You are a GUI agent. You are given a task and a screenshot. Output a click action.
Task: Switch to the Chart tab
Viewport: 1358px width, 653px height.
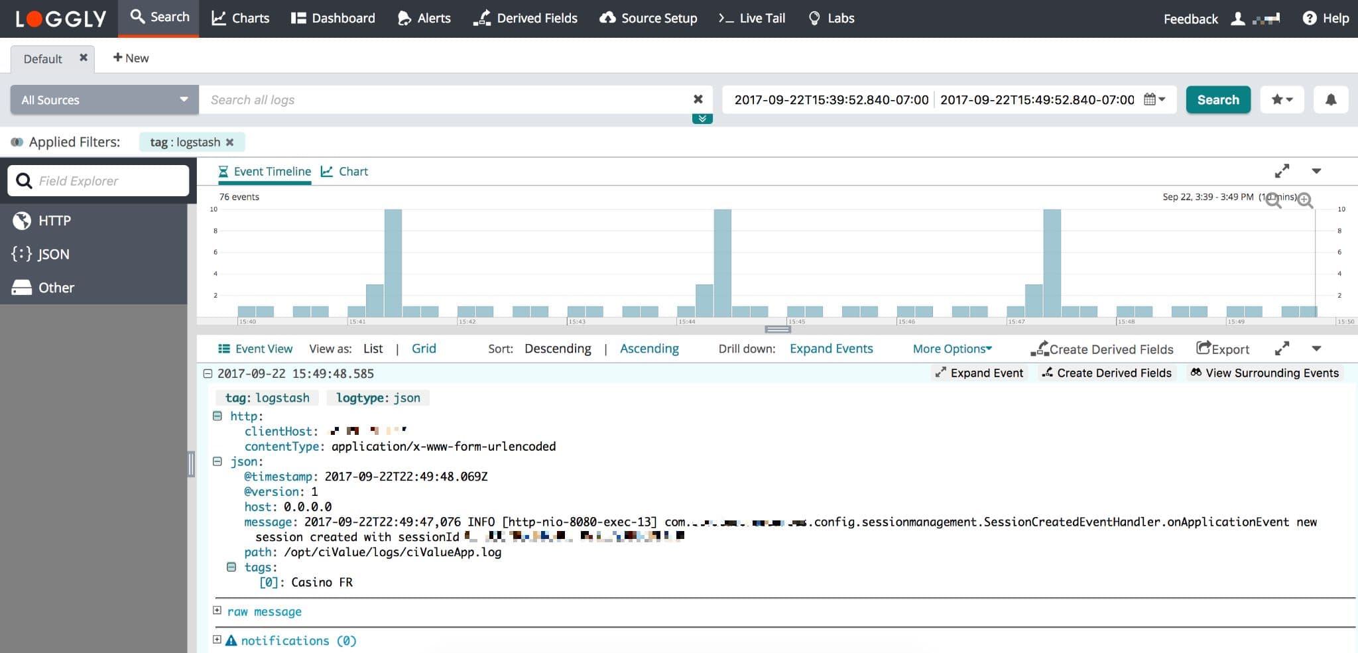(345, 171)
